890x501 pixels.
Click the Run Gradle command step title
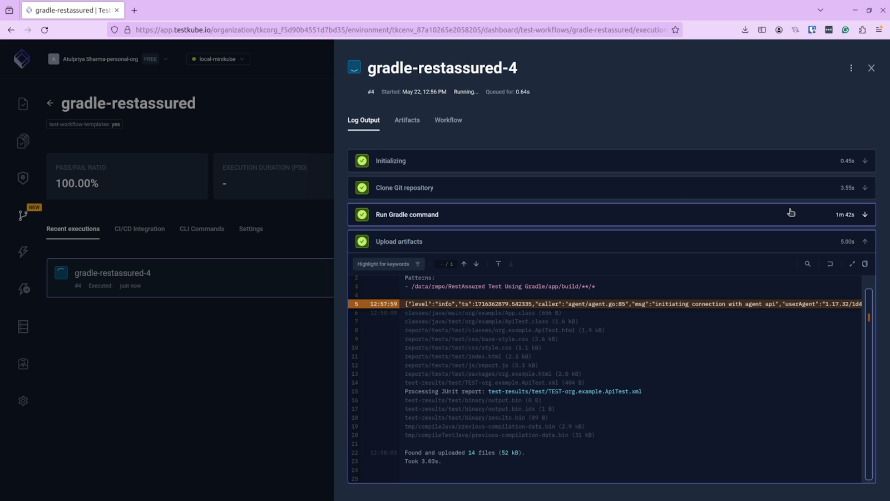tap(407, 215)
